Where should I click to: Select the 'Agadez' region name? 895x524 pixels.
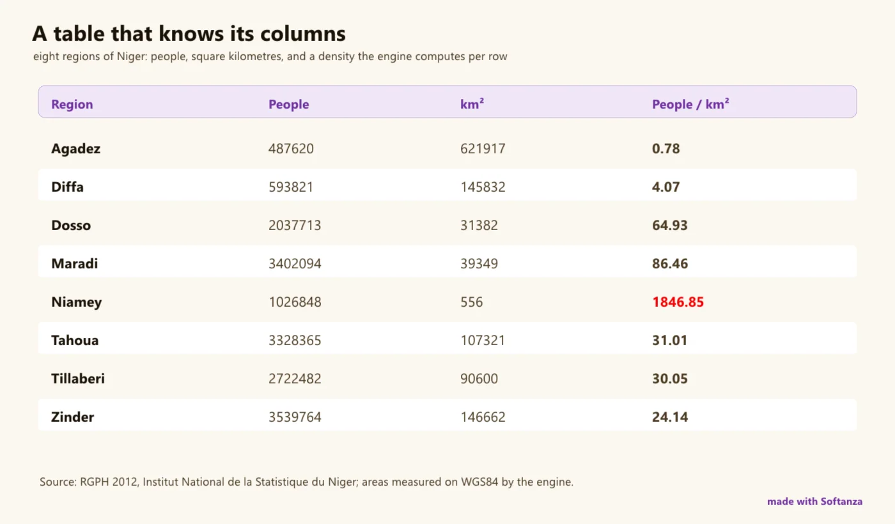click(x=76, y=149)
